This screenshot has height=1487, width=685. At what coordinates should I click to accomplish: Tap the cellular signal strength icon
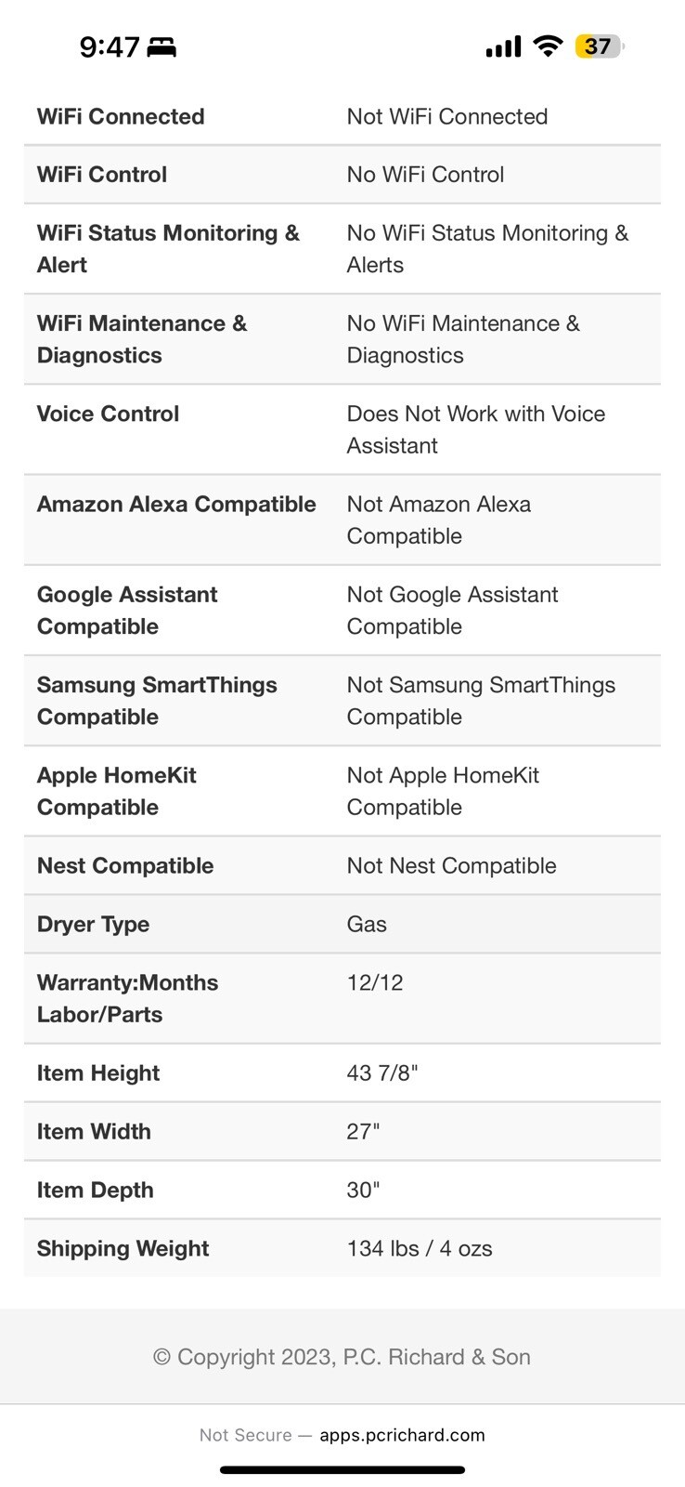coord(502,46)
